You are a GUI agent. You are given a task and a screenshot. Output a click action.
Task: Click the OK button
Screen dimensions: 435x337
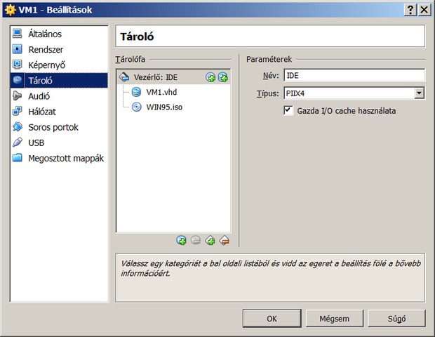point(272,319)
